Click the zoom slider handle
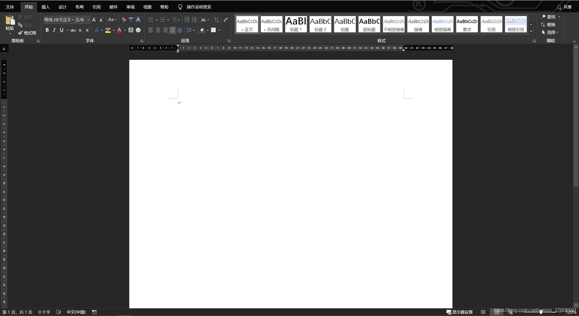Viewport: 579px width, 316px height. coord(541,312)
